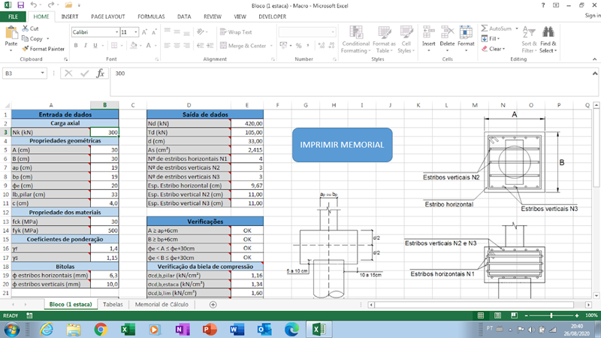Toggle Bold formatting
Viewport: 601px width, 338px height.
[76, 46]
